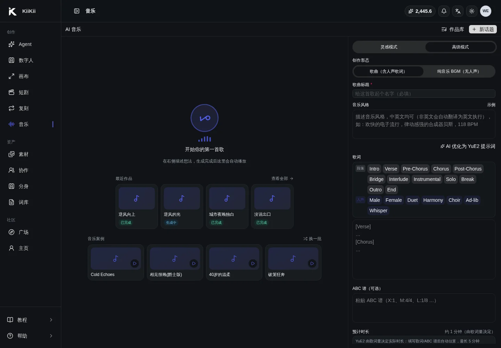Collapse the sidebar with the panel icon
The width and height of the screenshot is (501, 348).
77,11
